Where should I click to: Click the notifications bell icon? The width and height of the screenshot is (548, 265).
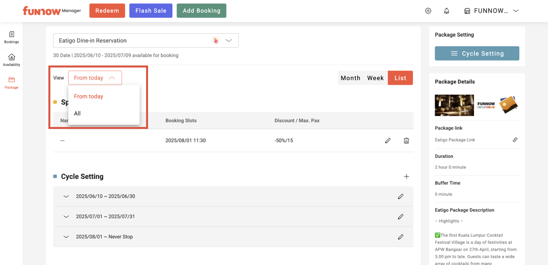(x=446, y=11)
